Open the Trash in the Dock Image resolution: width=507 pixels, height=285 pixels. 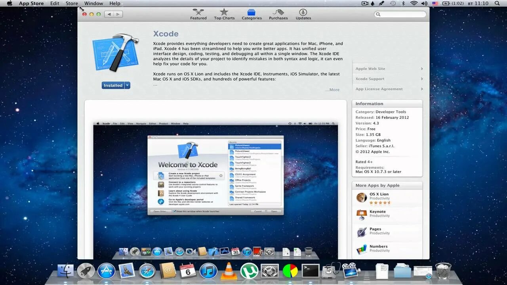[x=443, y=271]
